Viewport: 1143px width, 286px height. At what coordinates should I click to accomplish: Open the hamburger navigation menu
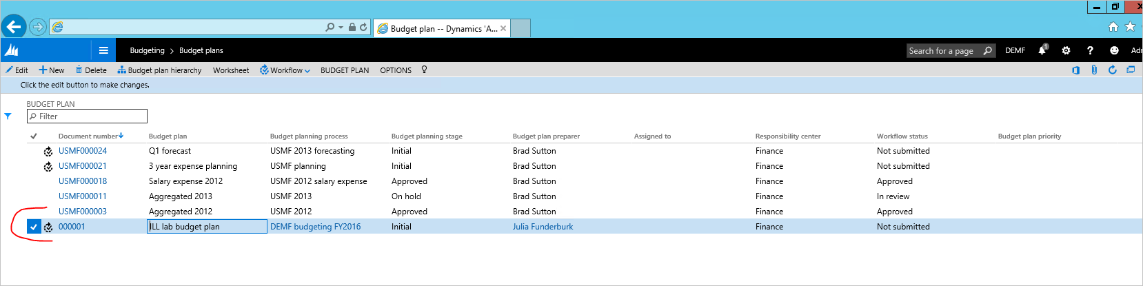(103, 50)
